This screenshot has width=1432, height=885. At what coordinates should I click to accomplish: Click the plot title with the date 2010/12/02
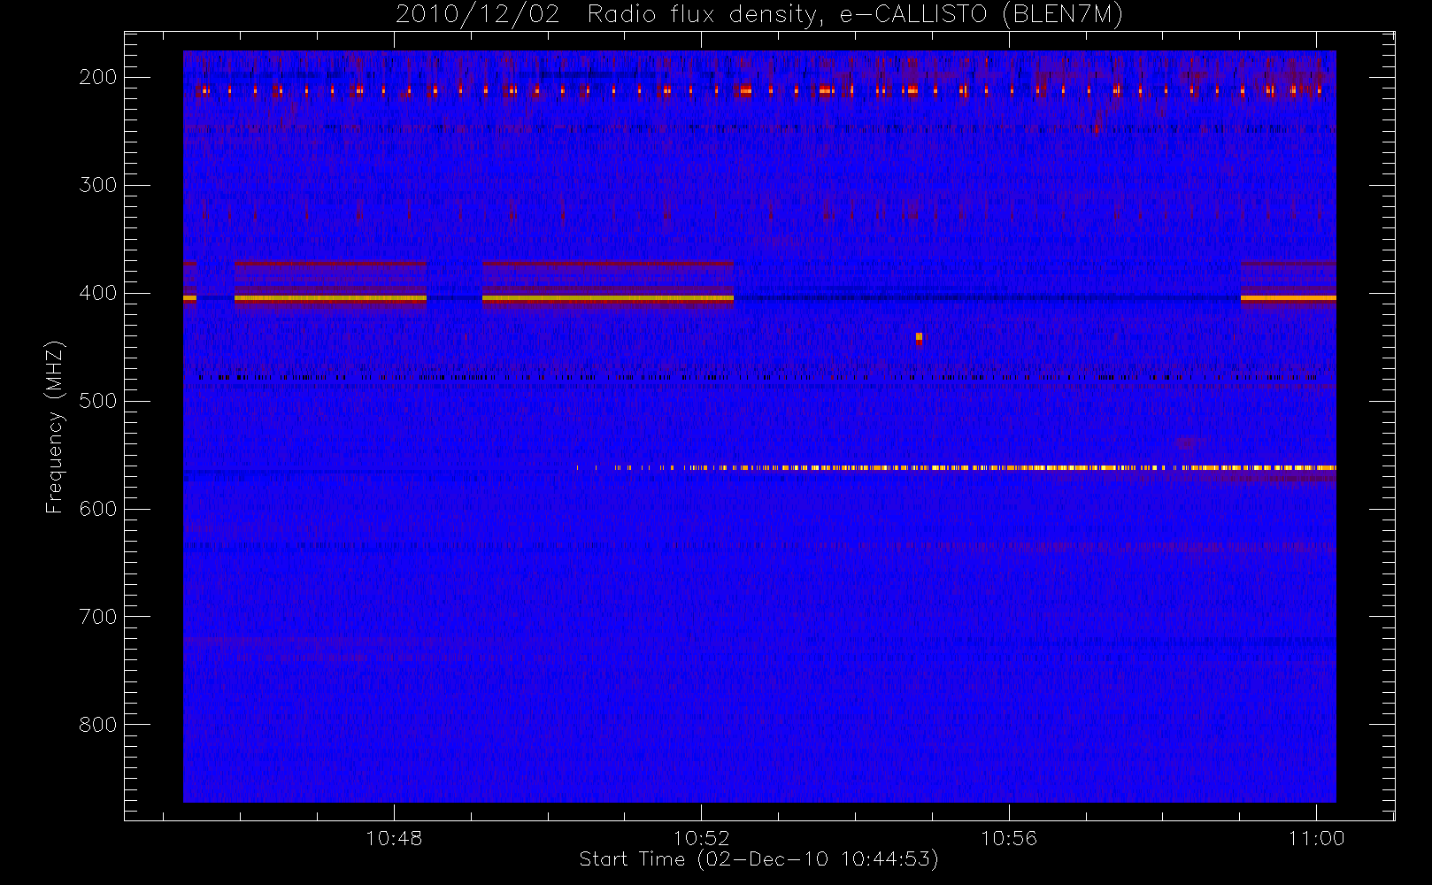(x=759, y=14)
